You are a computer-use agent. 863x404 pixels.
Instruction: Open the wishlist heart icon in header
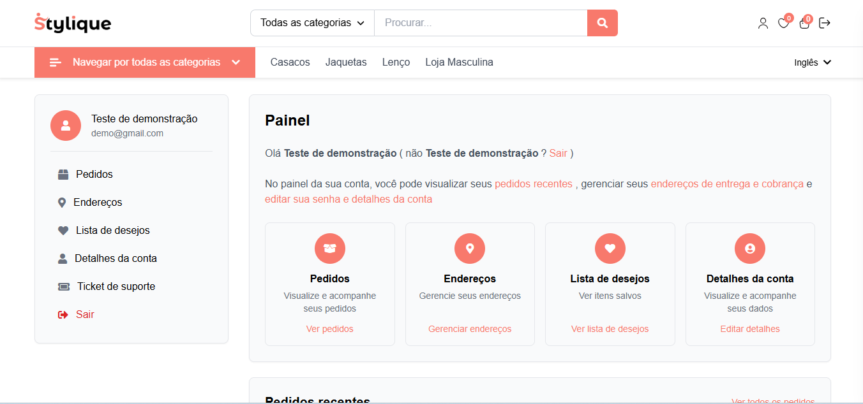pyautogui.click(x=783, y=24)
